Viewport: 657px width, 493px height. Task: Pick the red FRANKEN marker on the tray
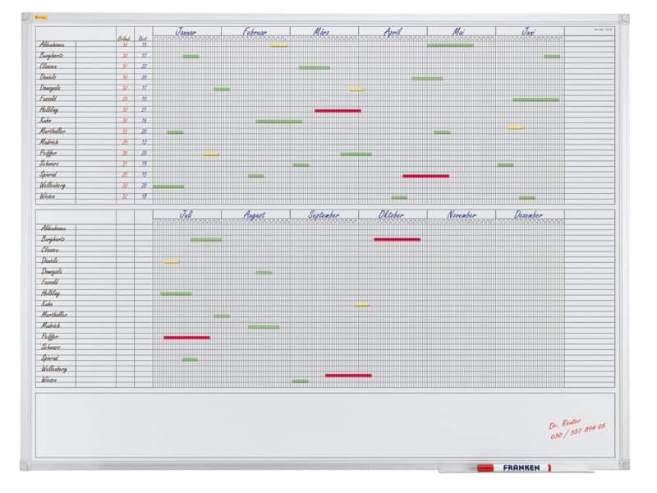click(x=513, y=468)
